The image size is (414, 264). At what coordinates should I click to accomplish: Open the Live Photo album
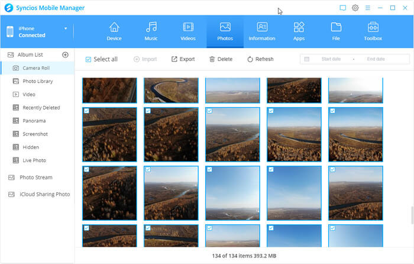pos(38,160)
